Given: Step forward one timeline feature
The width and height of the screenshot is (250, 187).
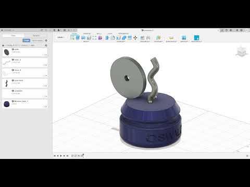Looking at the screenshot, I should point(64,156).
